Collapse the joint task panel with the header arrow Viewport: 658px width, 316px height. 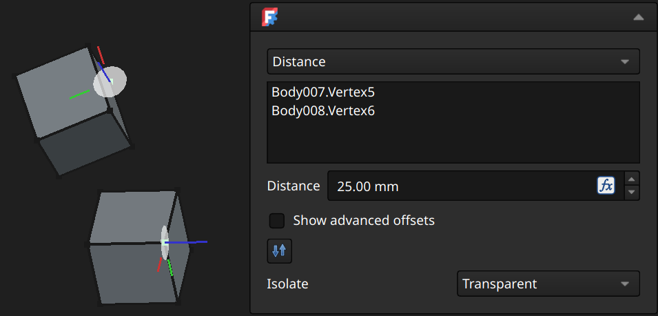638,17
